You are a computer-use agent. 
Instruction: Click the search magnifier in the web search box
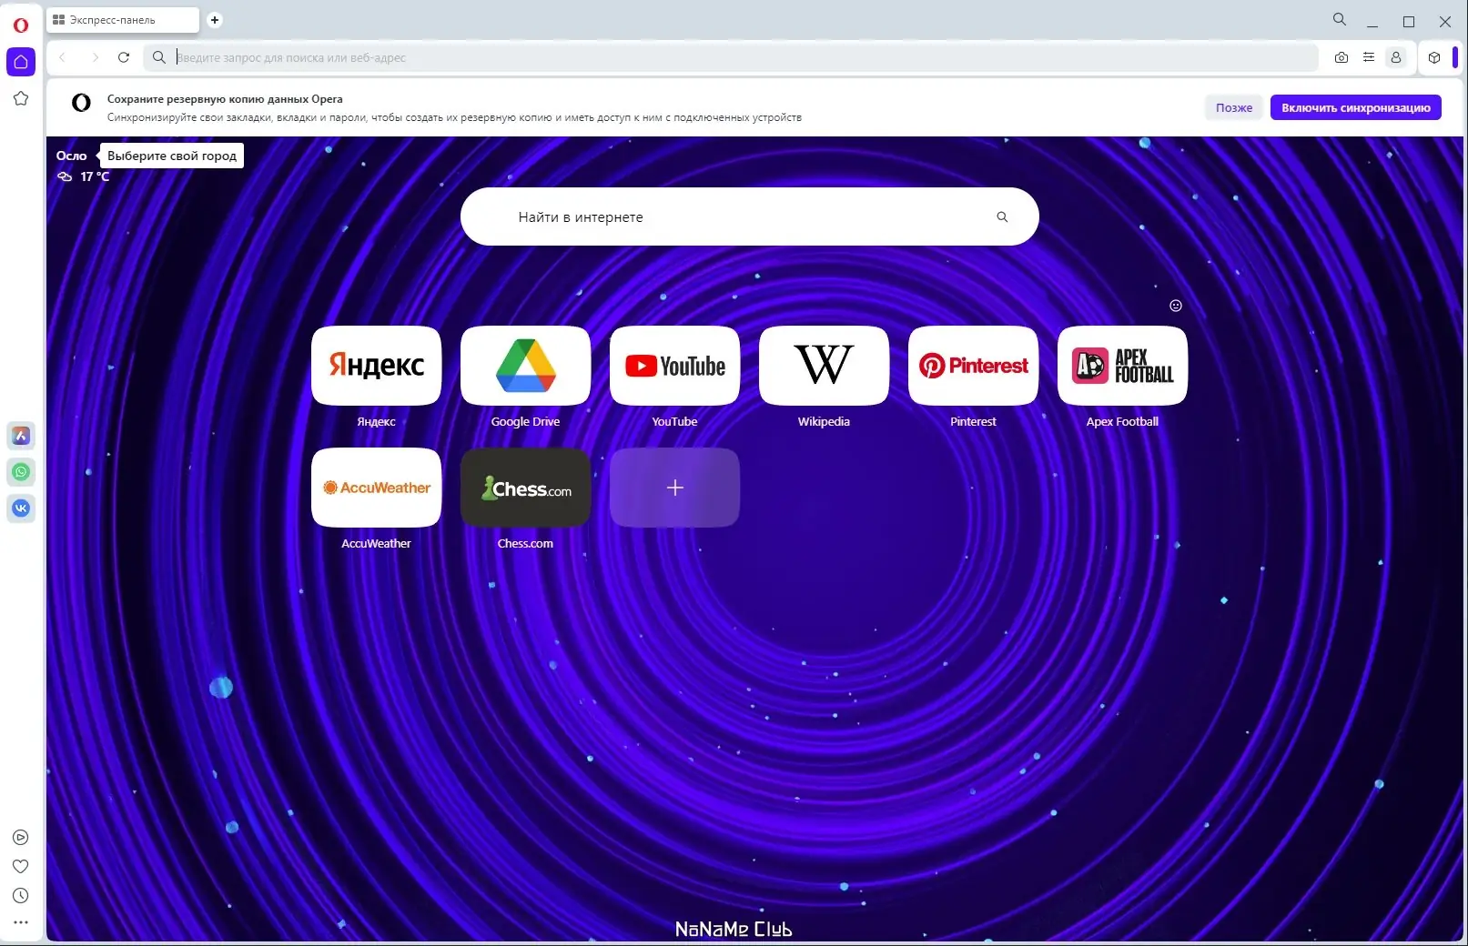[1002, 216]
